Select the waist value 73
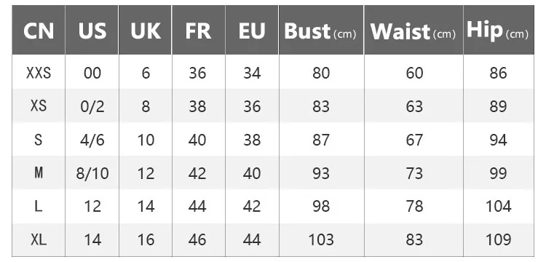Viewport: 546px width, 262px height. click(x=414, y=173)
